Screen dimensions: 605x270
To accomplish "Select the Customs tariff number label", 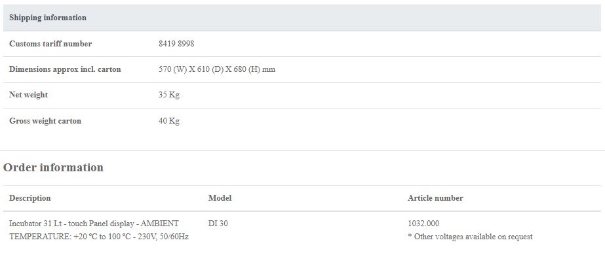I will pyautogui.click(x=50, y=44).
